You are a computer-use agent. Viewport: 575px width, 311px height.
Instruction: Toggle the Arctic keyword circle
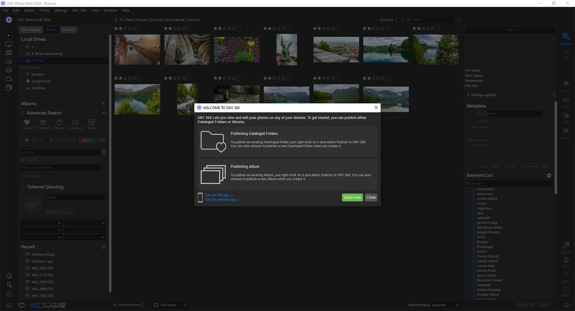474,204
